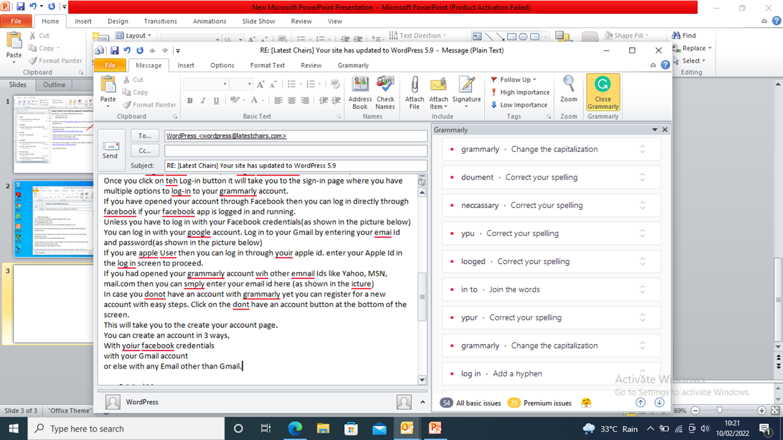Click the Windows taskbar search box
The height and width of the screenshot is (440, 783).
pos(126,429)
